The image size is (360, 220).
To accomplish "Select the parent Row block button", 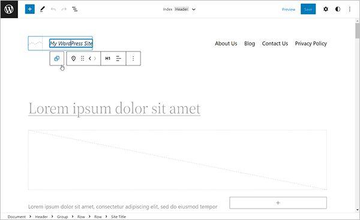I will click(57, 59).
